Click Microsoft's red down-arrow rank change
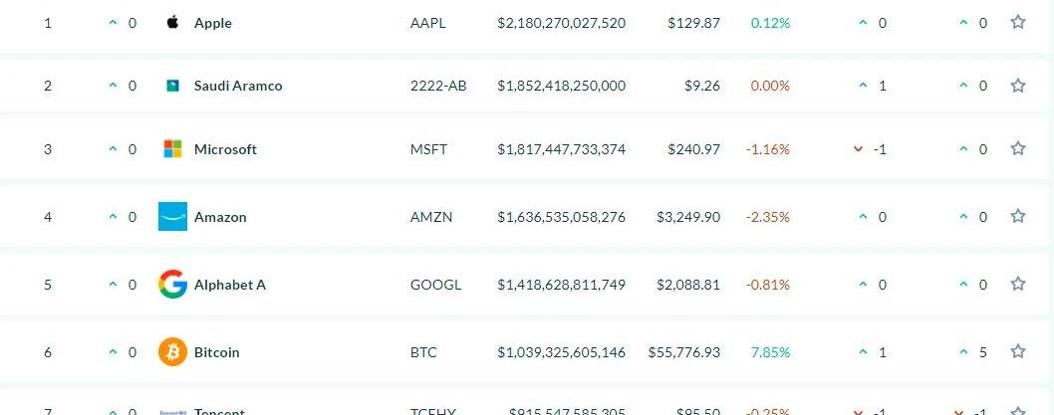The height and width of the screenshot is (415, 1054). tap(858, 149)
